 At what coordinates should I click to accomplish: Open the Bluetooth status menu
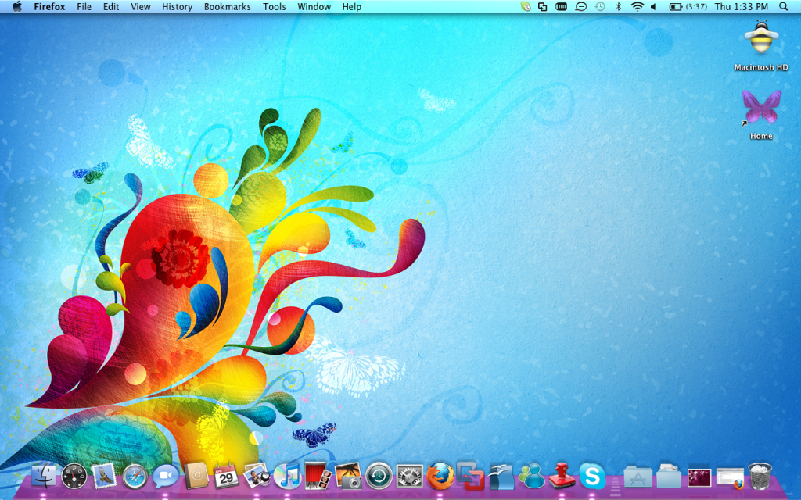618,6
